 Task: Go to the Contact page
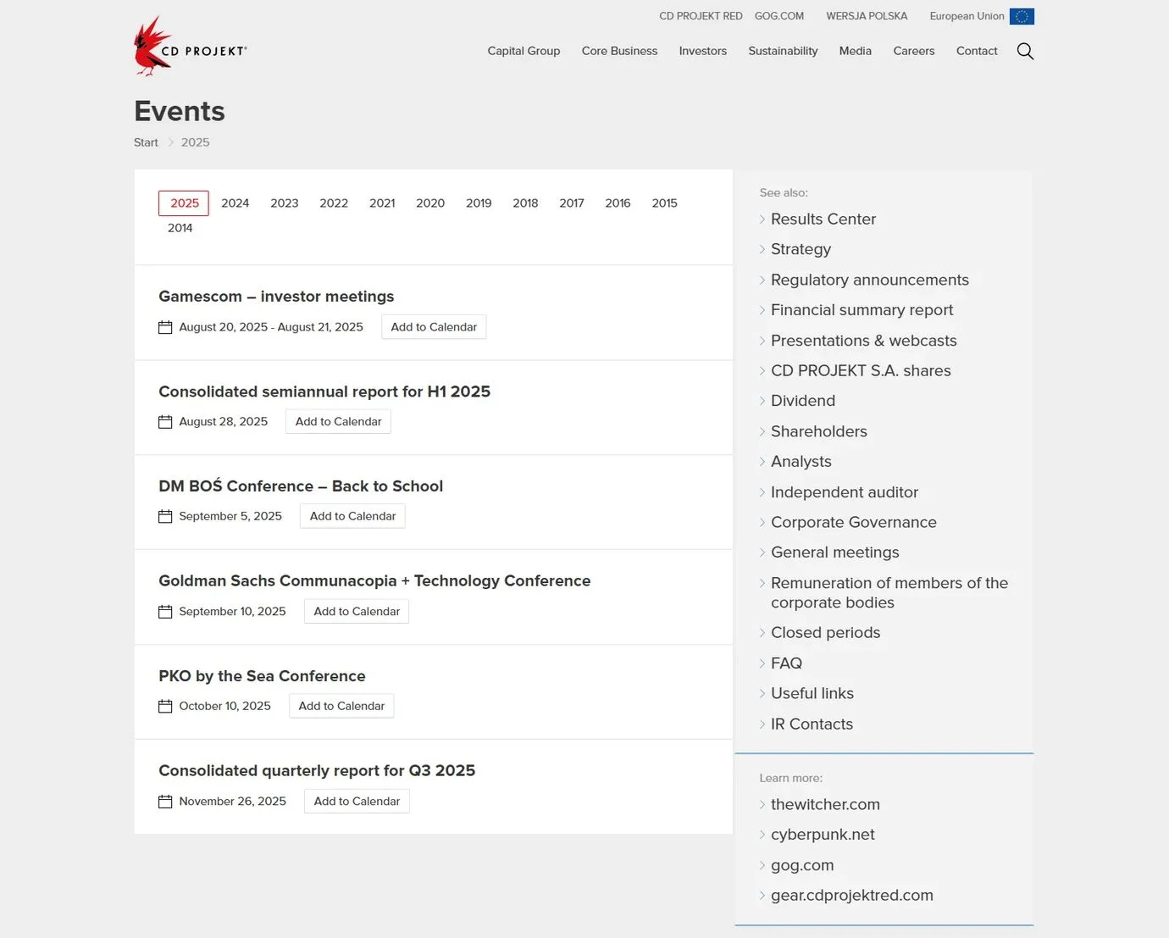(x=977, y=51)
